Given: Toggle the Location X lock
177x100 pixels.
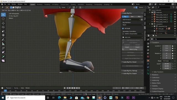Looking at the screenshot, I should click(173, 46).
